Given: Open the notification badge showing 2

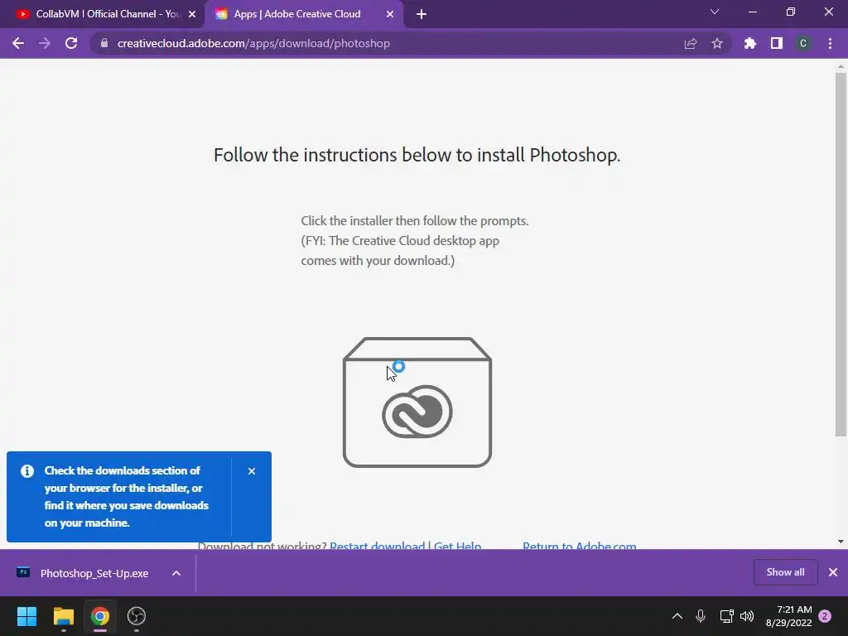Looking at the screenshot, I should coord(825,616).
